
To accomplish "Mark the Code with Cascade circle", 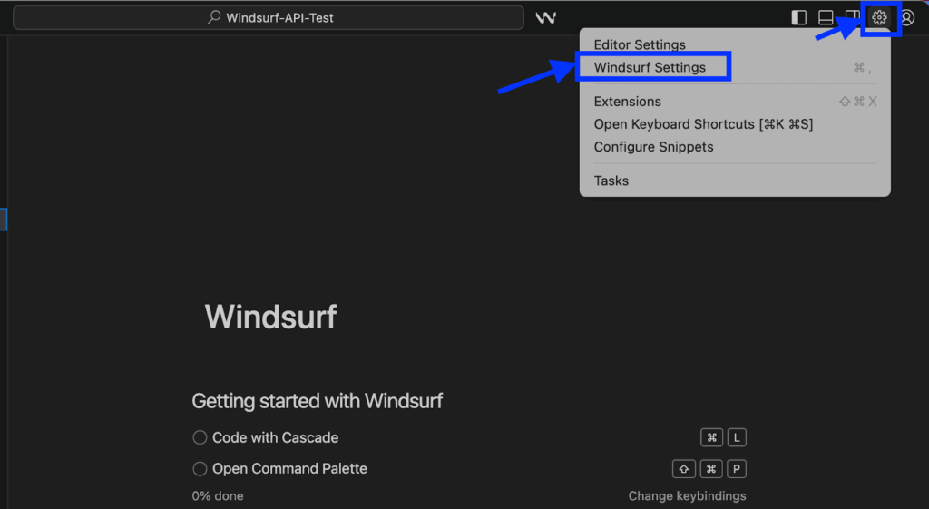I will pyautogui.click(x=200, y=437).
